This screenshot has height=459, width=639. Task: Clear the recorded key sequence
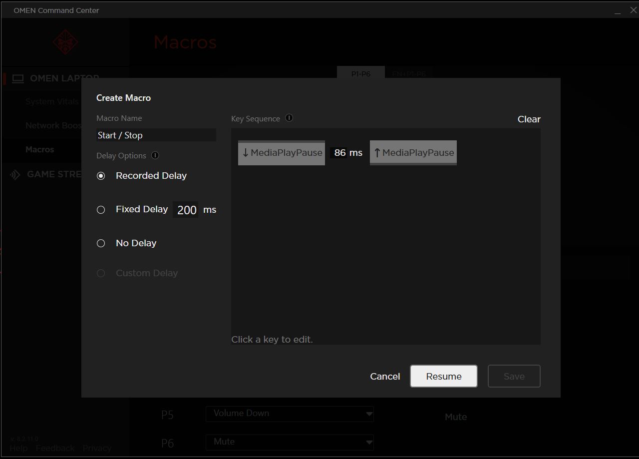pos(529,119)
